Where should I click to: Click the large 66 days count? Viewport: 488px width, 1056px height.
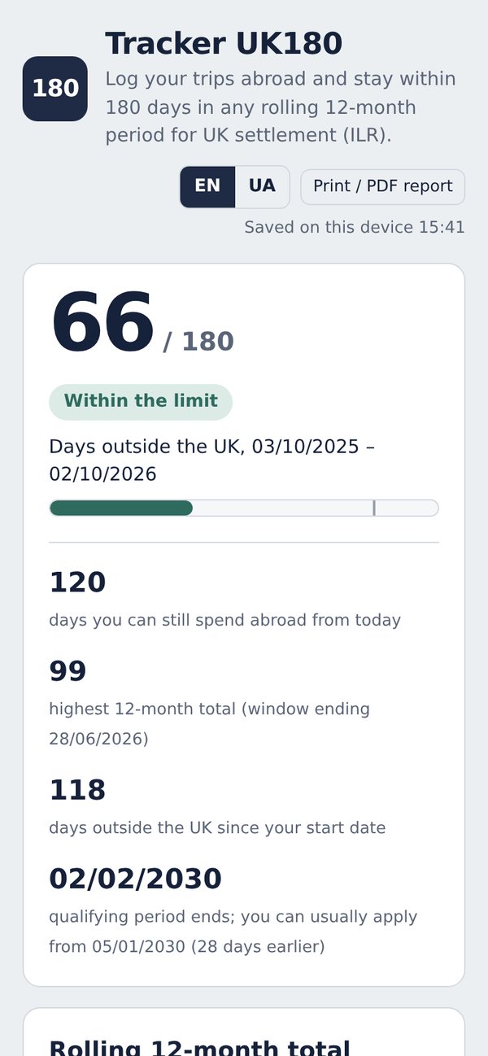click(x=102, y=323)
